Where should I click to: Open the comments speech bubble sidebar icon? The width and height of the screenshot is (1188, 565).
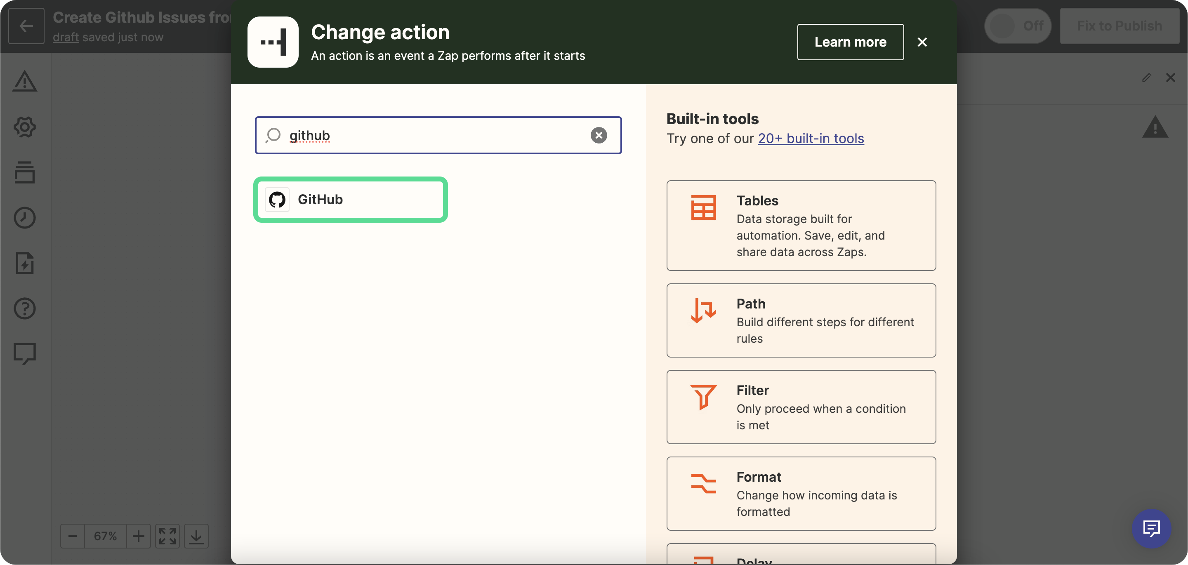[x=24, y=354]
